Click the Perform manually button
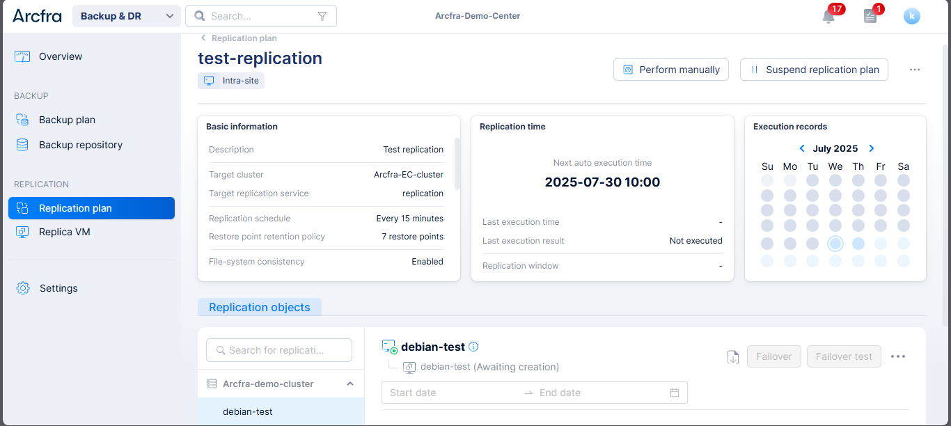The image size is (951, 426). click(671, 70)
